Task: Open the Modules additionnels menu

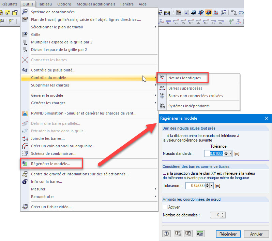Action: coord(96,4)
